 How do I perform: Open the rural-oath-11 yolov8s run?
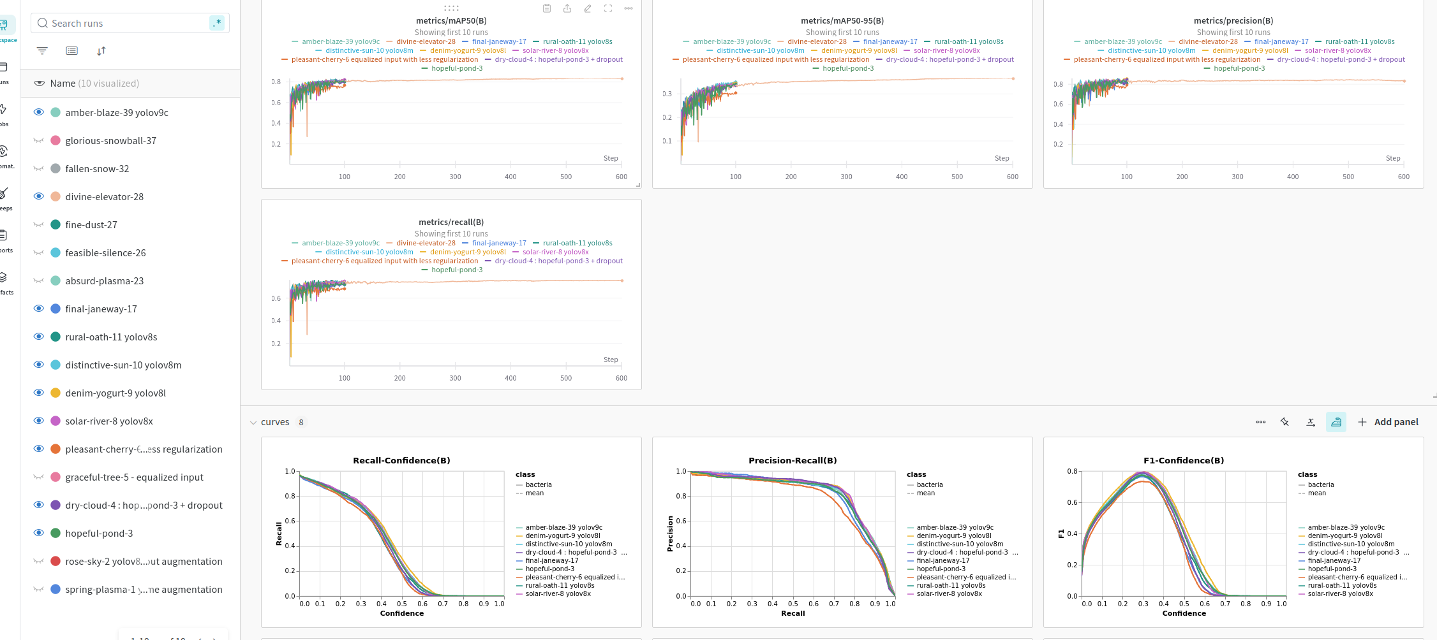click(x=111, y=337)
